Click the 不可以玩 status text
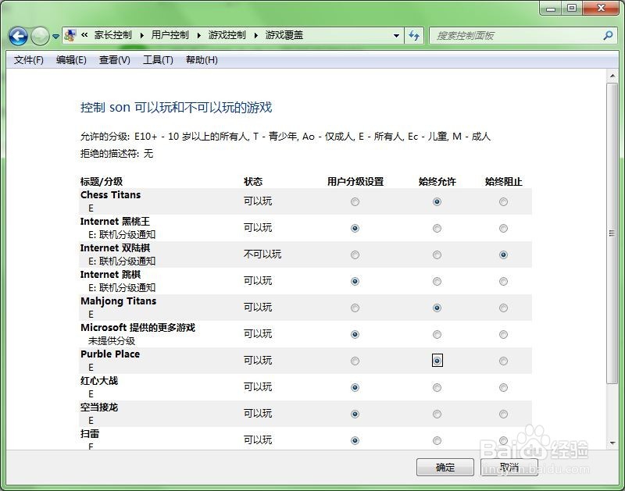The width and height of the screenshot is (625, 491). (262, 254)
